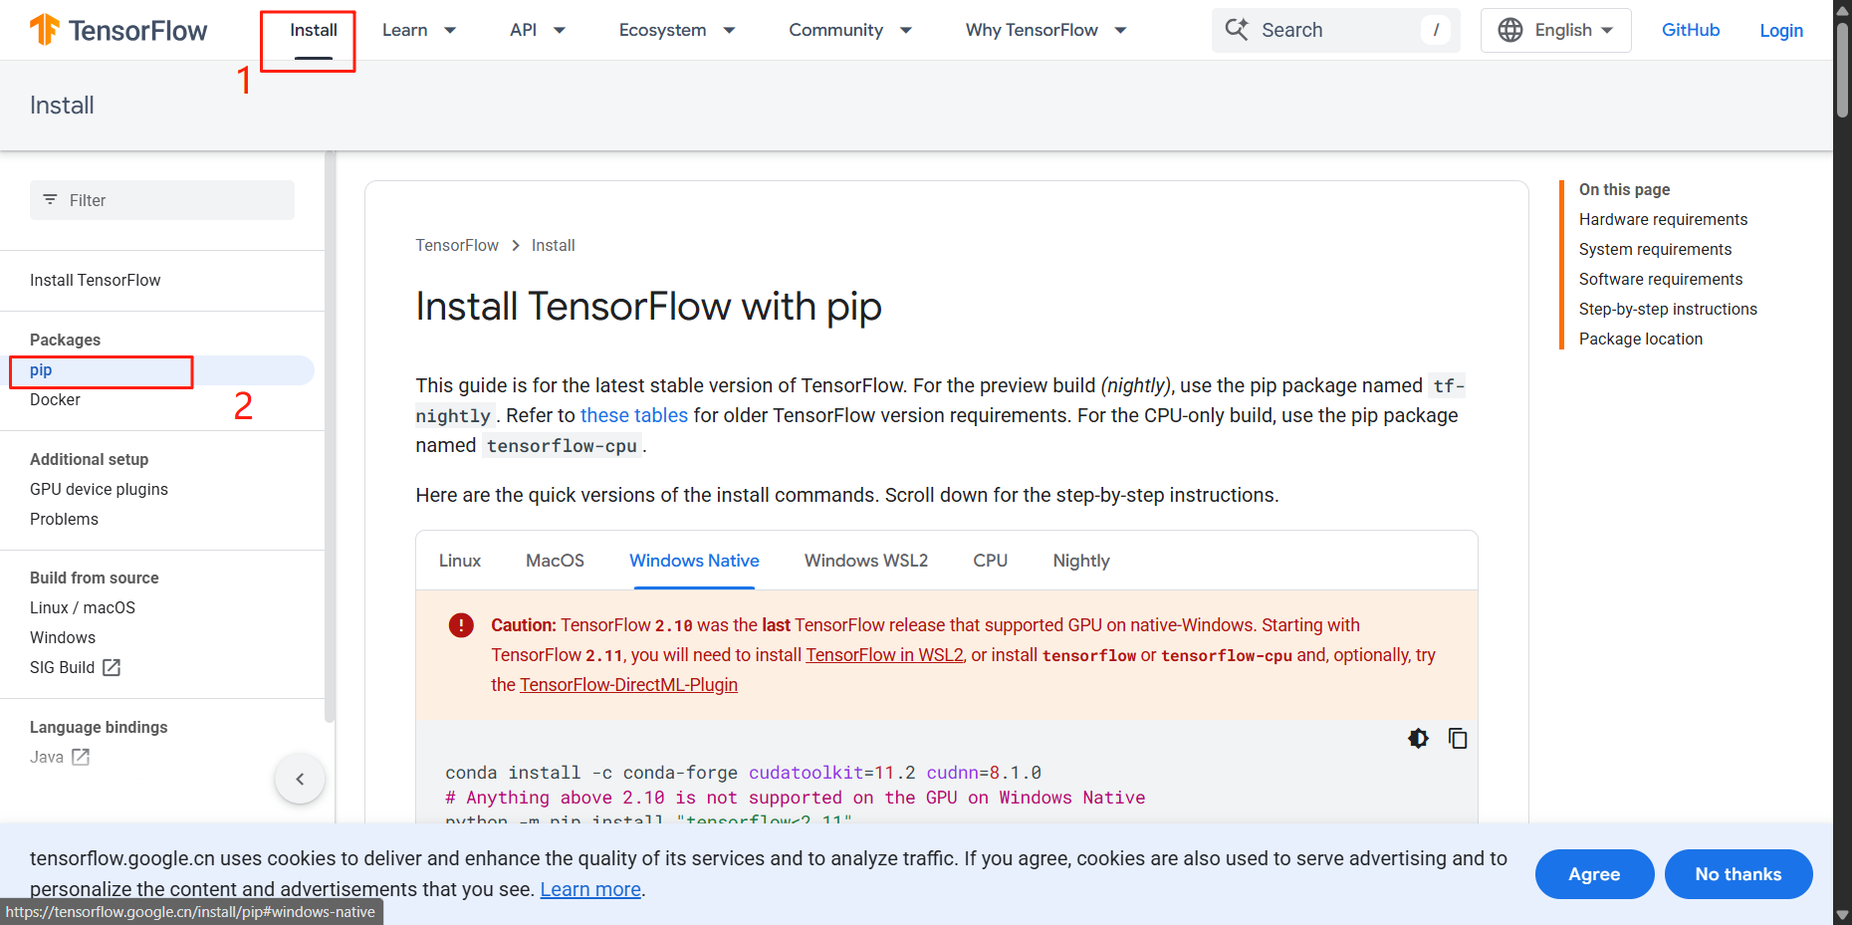Image resolution: width=1852 pixels, height=925 pixels.
Task: Click the Login link
Action: tap(1781, 31)
